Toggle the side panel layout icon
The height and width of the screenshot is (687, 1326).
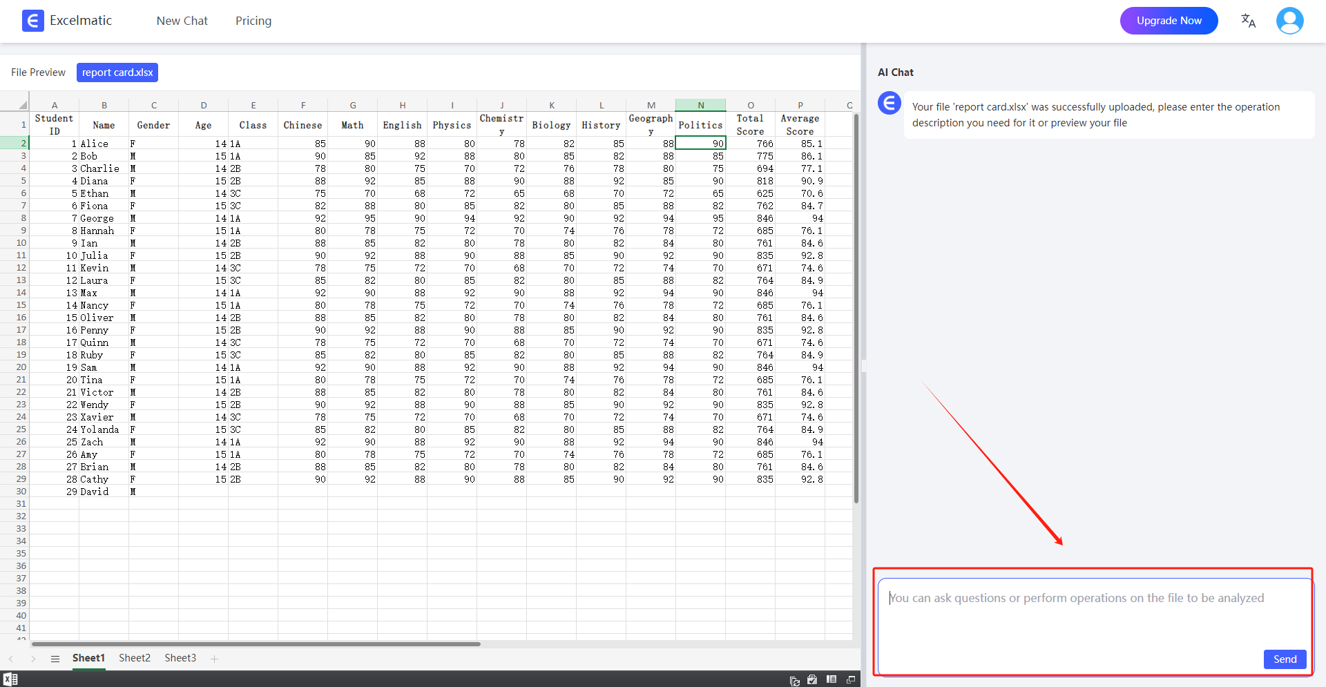(832, 679)
